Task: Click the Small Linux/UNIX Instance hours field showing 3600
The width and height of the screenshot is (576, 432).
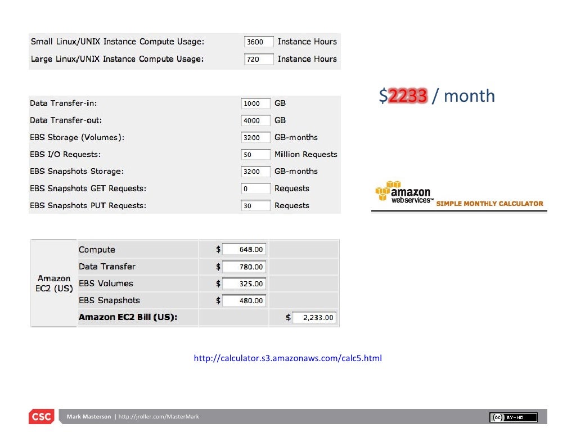Action: click(x=259, y=42)
